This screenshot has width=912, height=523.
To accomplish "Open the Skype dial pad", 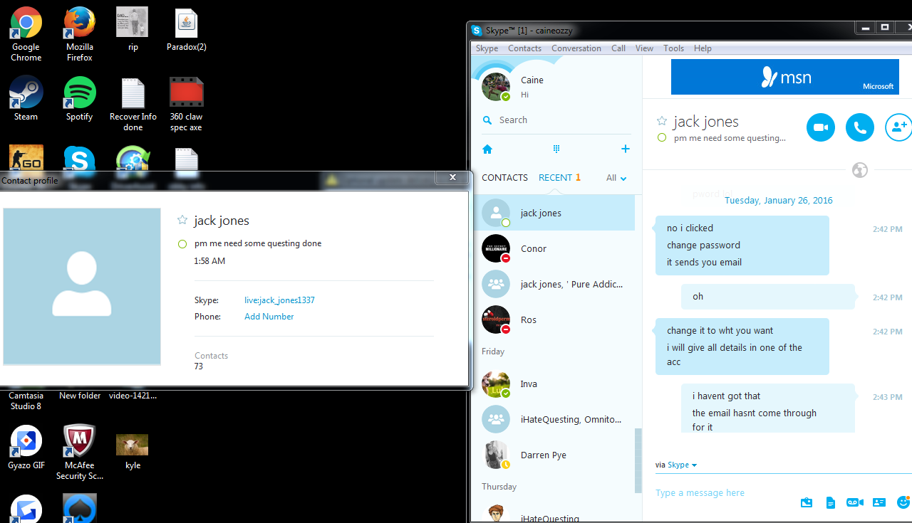I will 556,149.
